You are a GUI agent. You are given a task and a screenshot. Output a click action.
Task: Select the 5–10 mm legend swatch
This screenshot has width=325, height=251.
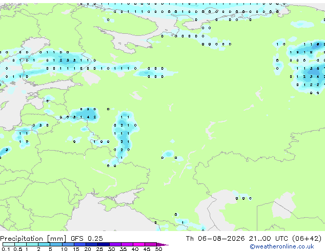[56, 244]
